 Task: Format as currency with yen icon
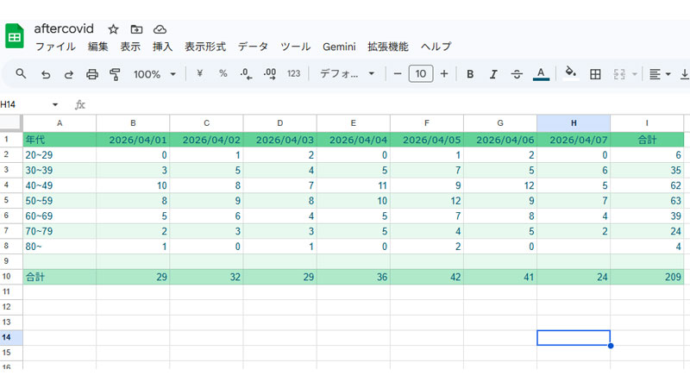pos(199,73)
